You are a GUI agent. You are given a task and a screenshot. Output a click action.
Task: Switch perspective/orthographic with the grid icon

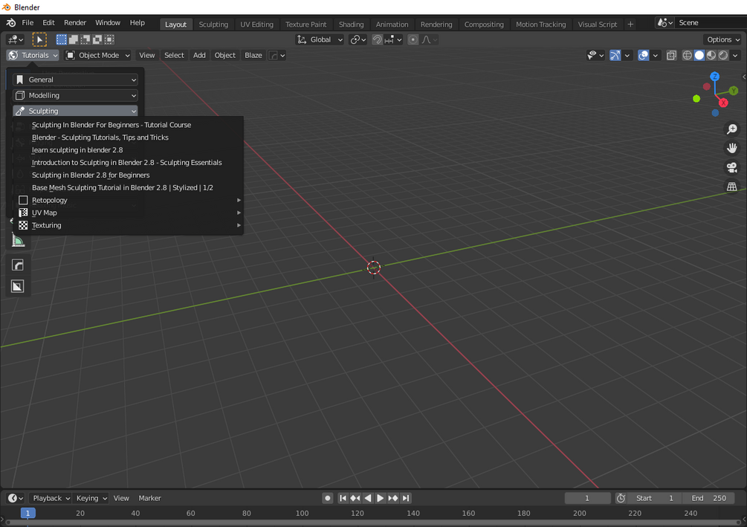(x=731, y=187)
